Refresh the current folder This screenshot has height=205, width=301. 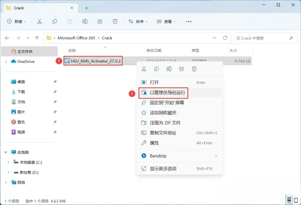click(x=225, y=38)
